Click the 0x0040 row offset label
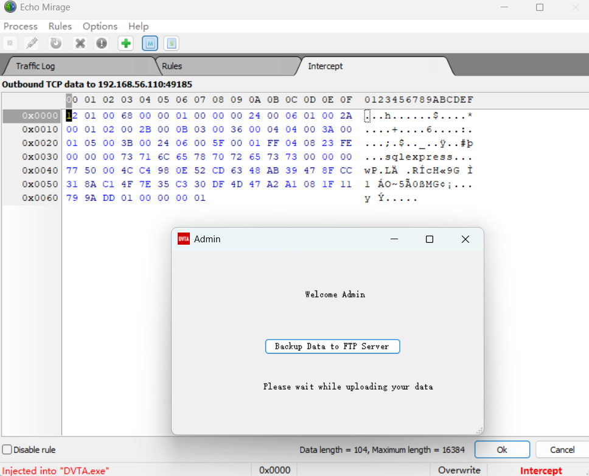589x476 pixels. click(40, 170)
